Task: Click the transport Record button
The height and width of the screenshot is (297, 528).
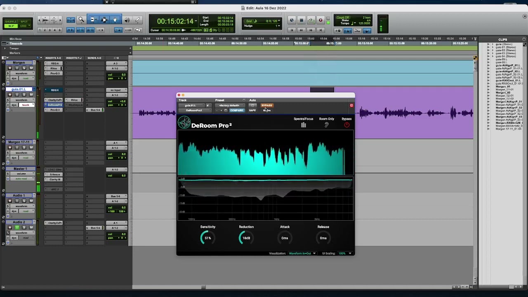Action: pyautogui.click(x=321, y=20)
